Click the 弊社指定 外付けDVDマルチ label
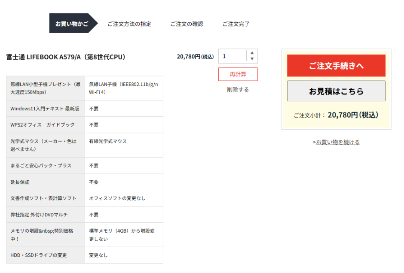Viewport: 404px width, 273px height. click(39, 215)
